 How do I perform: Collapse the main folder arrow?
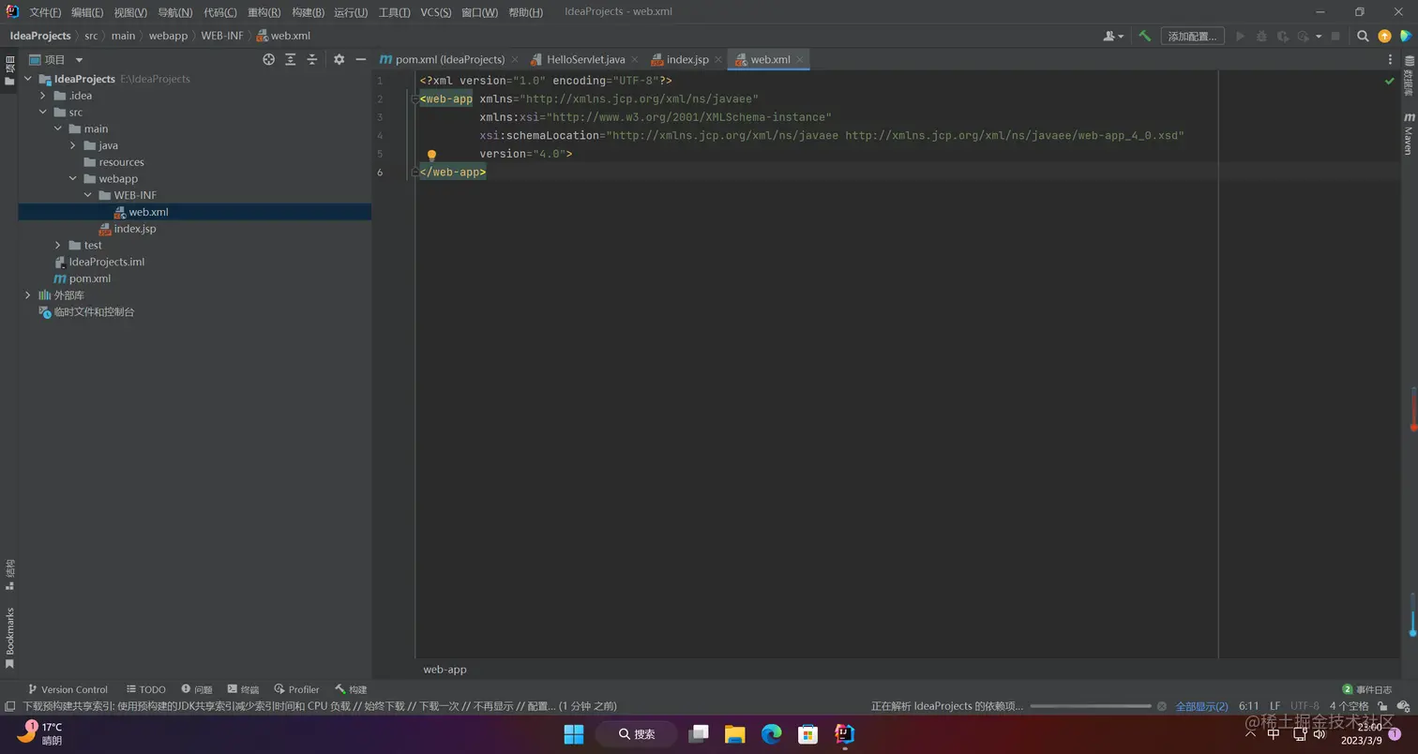[58, 128]
